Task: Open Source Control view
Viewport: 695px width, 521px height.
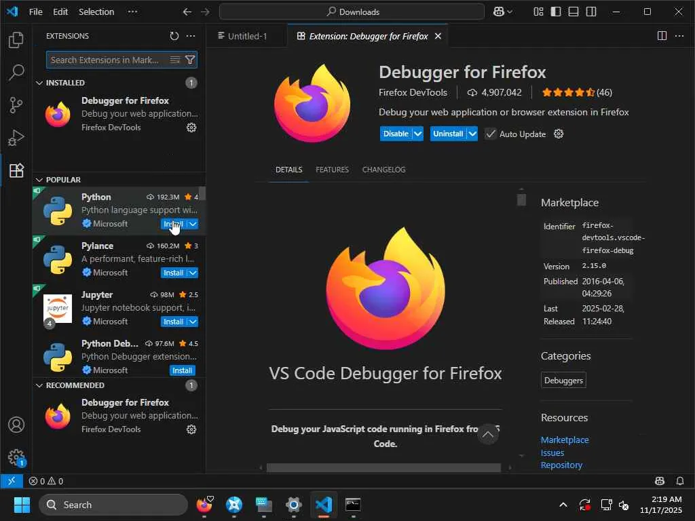Action: [16, 105]
